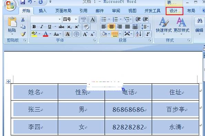The width and height of the screenshot is (205, 136).
Task: Apply the character border icon
Action: click(92, 20)
